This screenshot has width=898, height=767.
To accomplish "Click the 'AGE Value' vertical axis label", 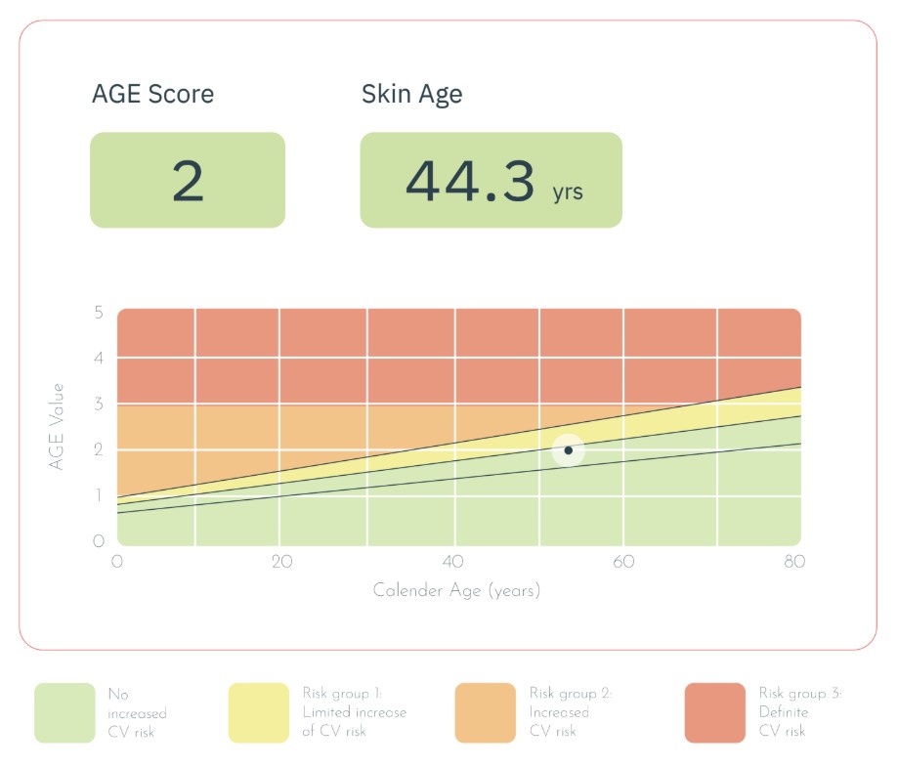I will (57, 426).
